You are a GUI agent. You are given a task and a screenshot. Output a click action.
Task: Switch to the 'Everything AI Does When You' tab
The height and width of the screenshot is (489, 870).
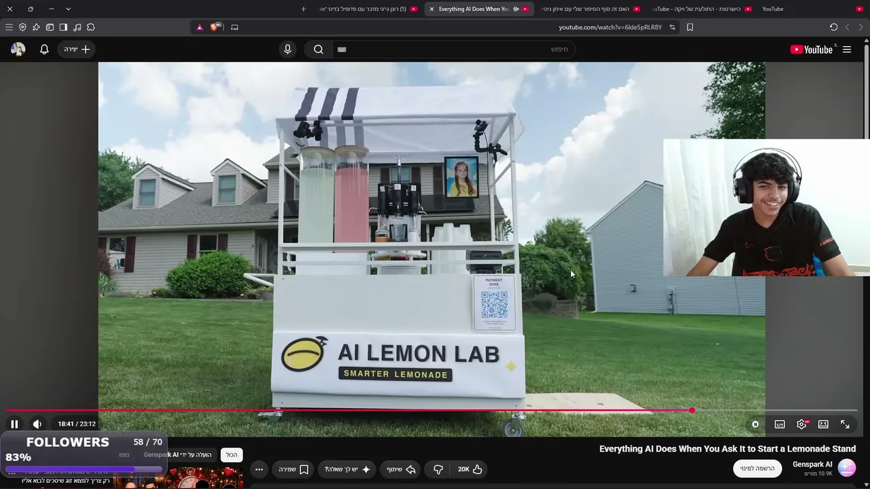pyautogui.click(x=480, y=9)
